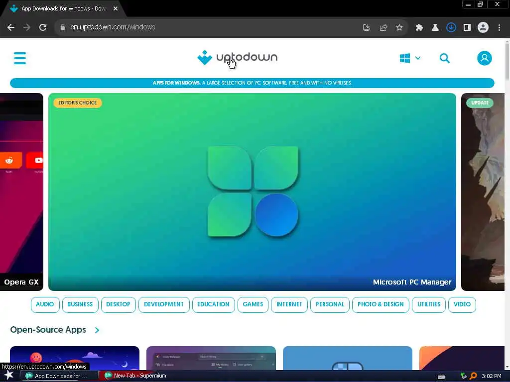Open the Audio category
The image size is (510, 382).
click(45, 304)
